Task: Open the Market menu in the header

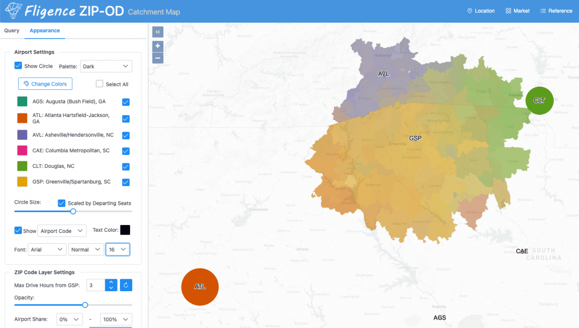Action: coord(517,11)
